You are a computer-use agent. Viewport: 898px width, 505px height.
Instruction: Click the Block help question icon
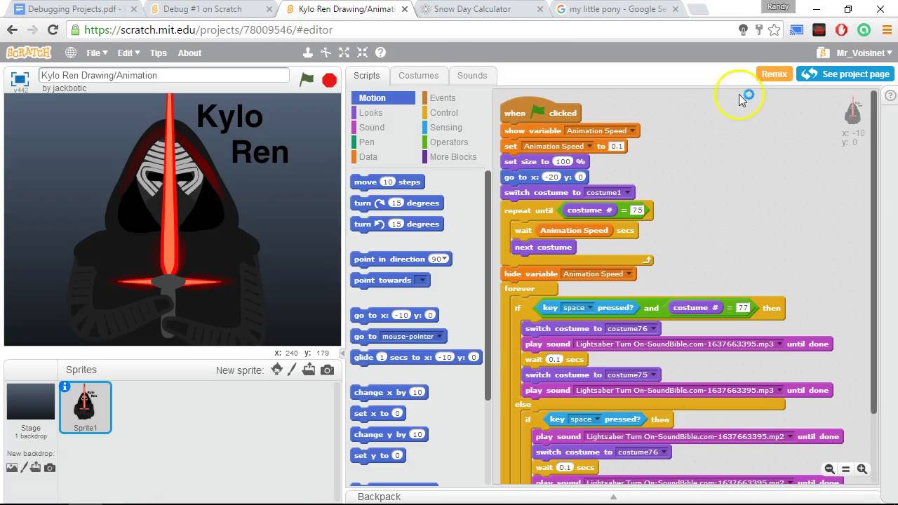pyautogui.click(x=380, y=53)
